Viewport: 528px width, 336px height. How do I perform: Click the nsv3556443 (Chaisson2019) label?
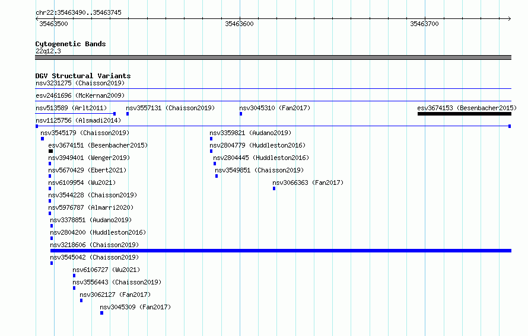coord(117,282)
